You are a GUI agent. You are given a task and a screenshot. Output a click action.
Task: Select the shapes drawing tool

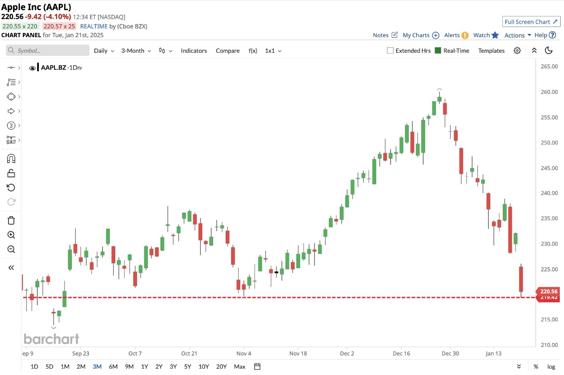coord(11,96)
